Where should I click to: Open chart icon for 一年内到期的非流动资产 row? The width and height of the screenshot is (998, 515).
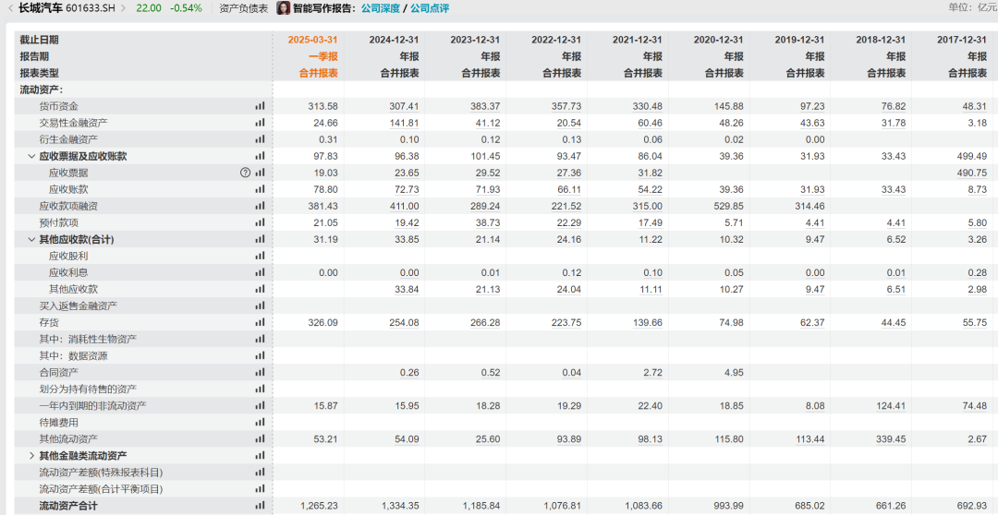pyautogui.click(x=260, y=406)
